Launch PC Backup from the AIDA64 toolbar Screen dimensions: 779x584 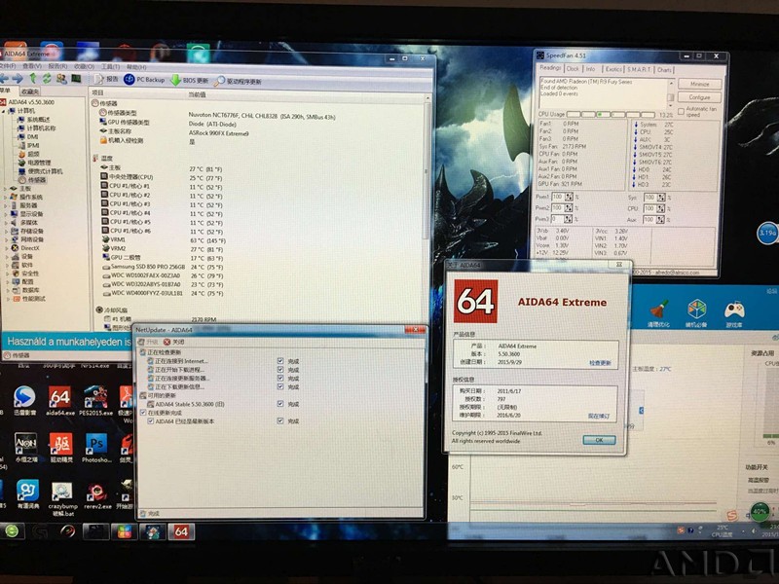[144, 80]
